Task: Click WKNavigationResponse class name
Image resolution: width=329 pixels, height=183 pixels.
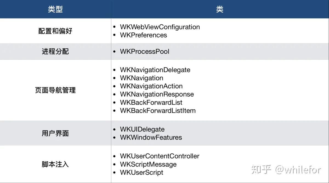Action: (157, 94)
